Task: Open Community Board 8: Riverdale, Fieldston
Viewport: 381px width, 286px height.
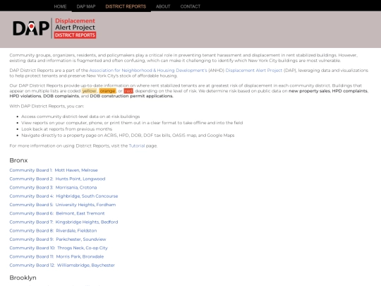Action: click(x=53, y=230)
